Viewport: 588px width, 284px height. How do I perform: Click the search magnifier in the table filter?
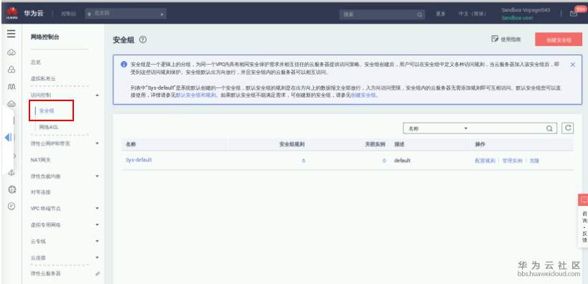549,128
